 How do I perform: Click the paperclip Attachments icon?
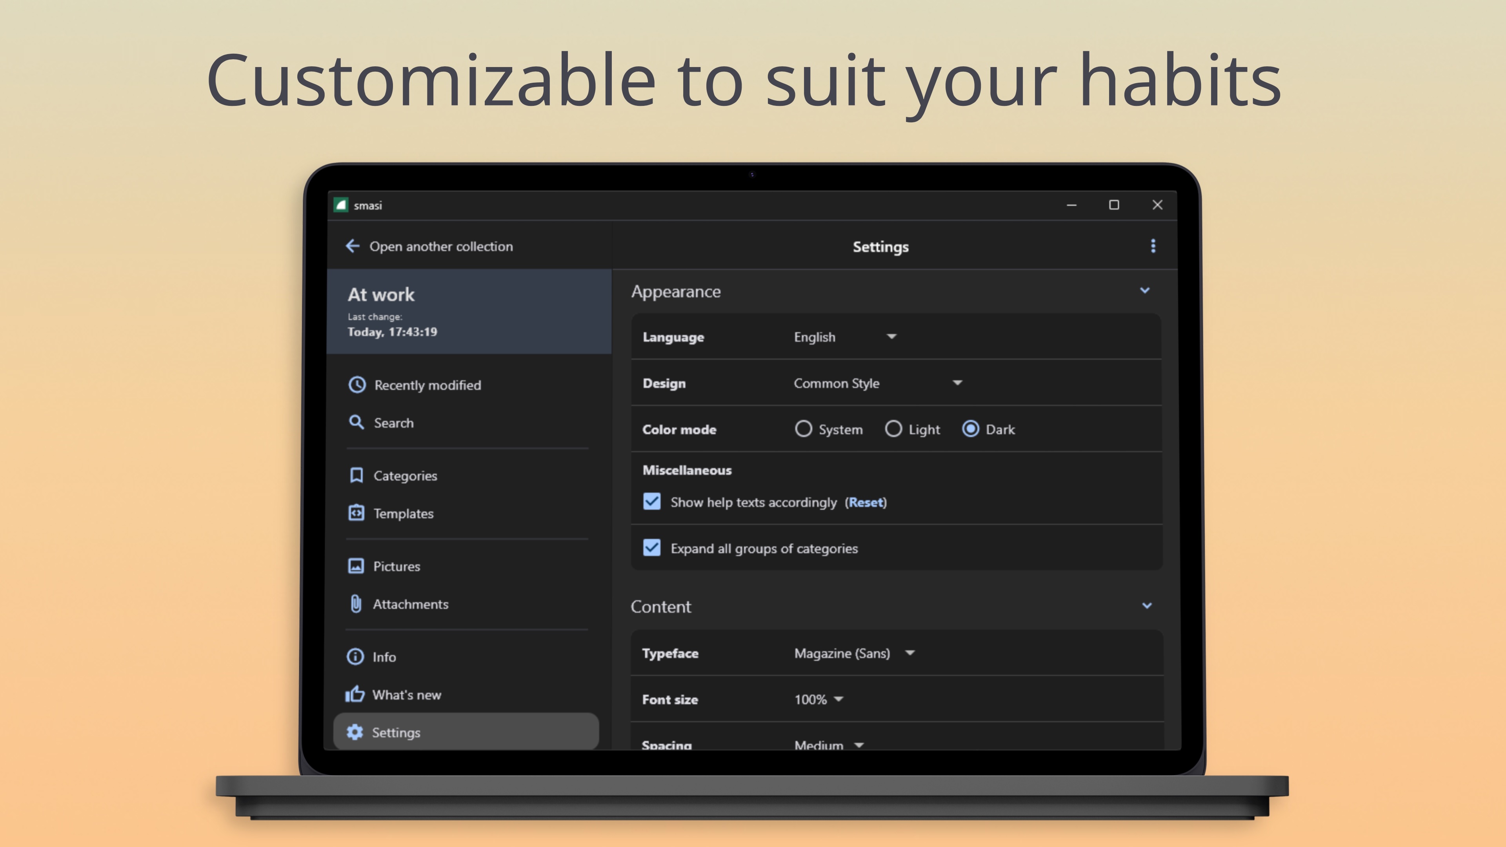pos(355,604)
